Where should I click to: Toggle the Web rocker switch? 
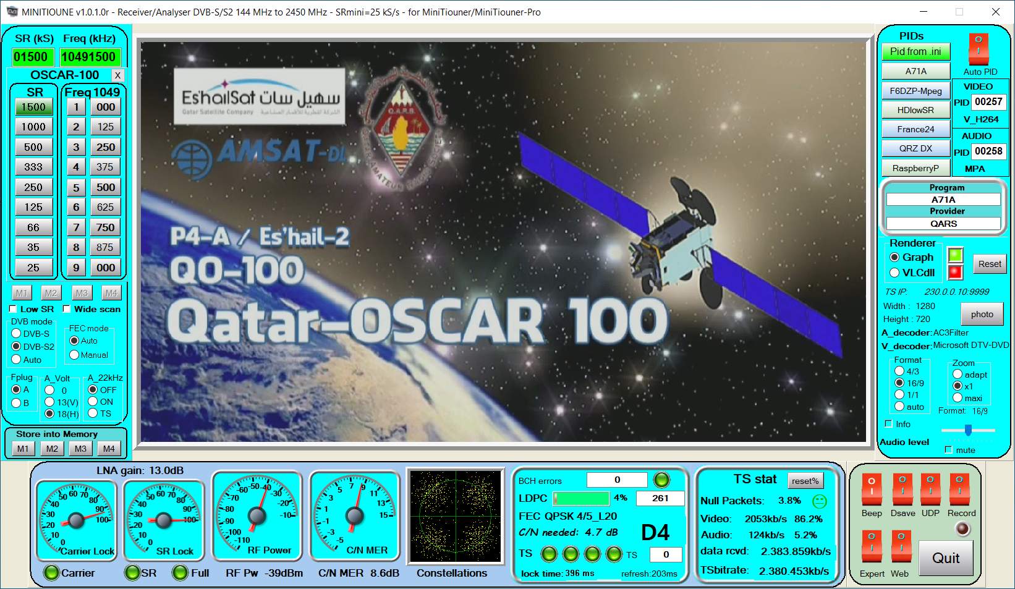point(901,546)
